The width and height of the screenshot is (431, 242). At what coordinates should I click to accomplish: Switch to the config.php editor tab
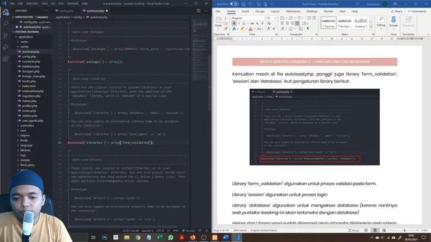click(66, 11)
